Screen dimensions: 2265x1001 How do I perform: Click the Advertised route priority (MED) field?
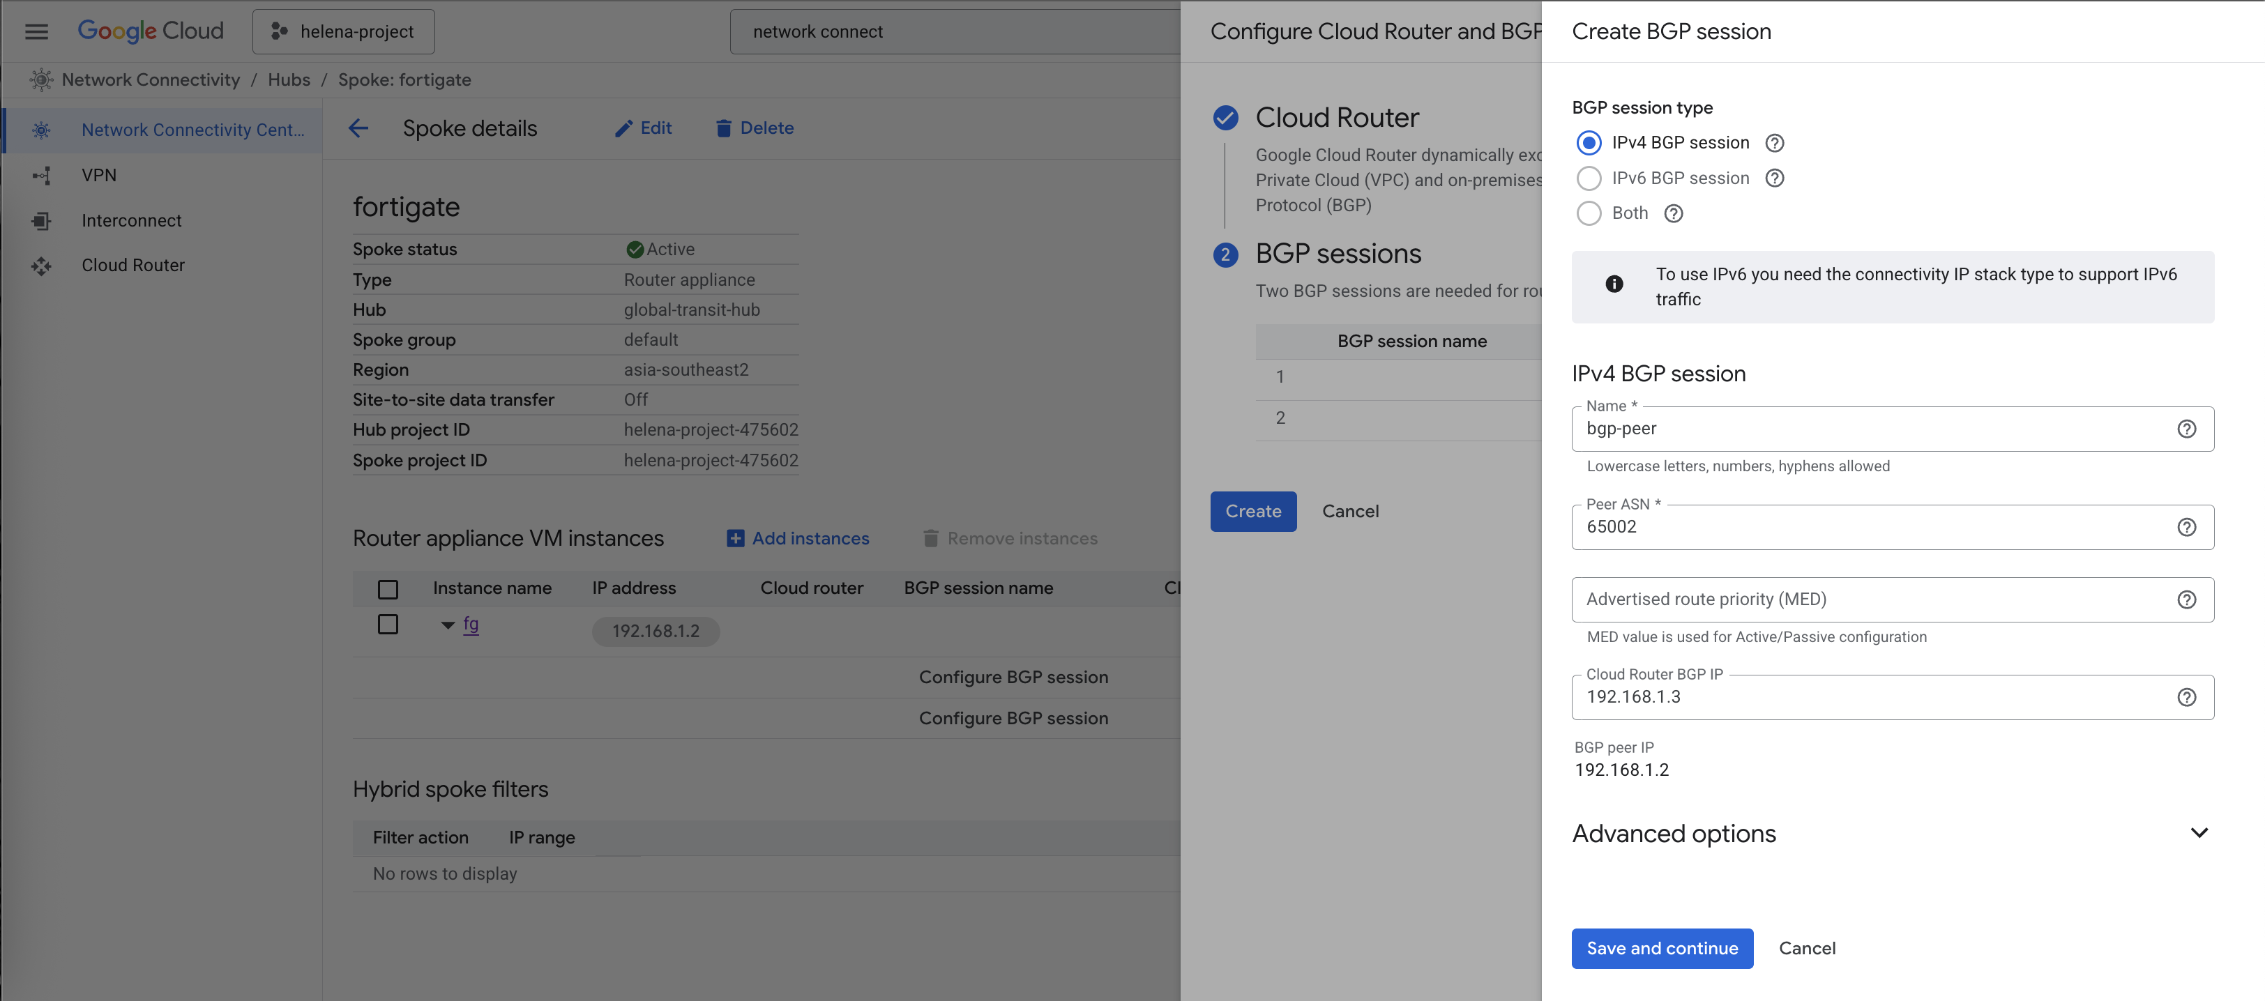click(x=1873, y=599)
